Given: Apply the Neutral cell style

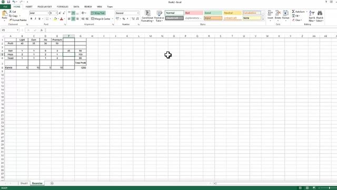Looking at the screenshot, I should click(x=232, y=13).
